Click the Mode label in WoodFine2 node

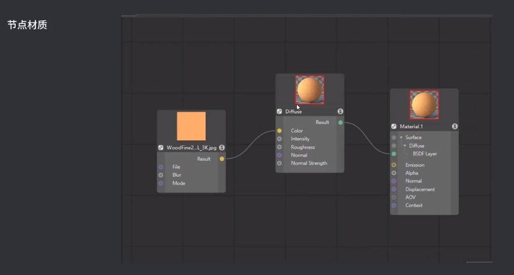[179, 183]
